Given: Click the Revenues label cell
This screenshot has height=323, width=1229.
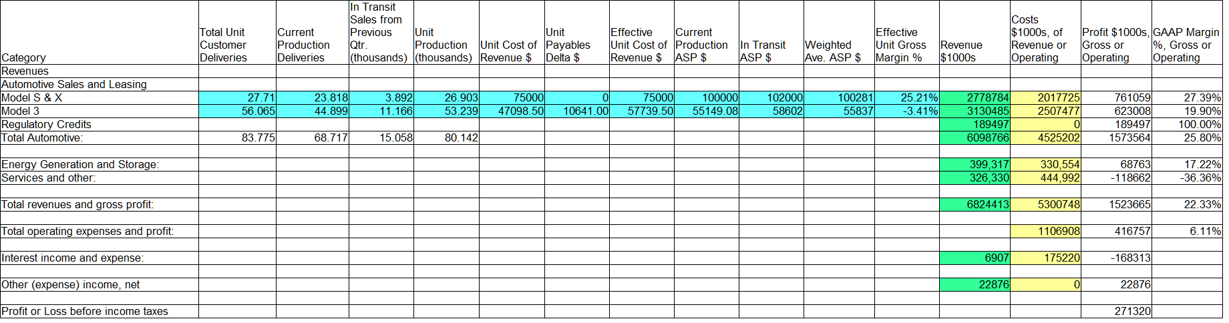Looking at the screenshot, I should (x=25, y=71).
